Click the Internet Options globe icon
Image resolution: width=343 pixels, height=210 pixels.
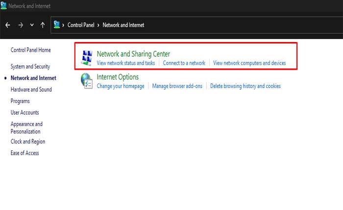(86, 81)
